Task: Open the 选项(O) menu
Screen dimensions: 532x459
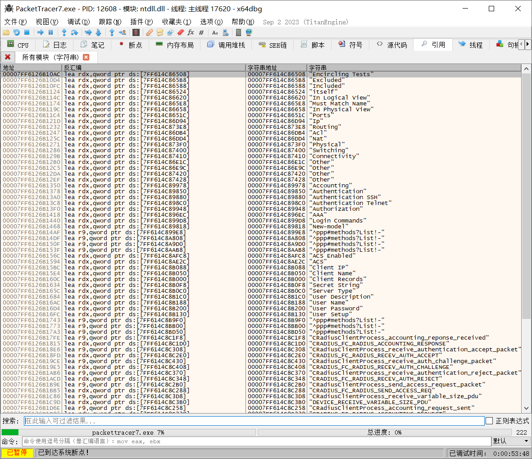Action: click(211, 22)
